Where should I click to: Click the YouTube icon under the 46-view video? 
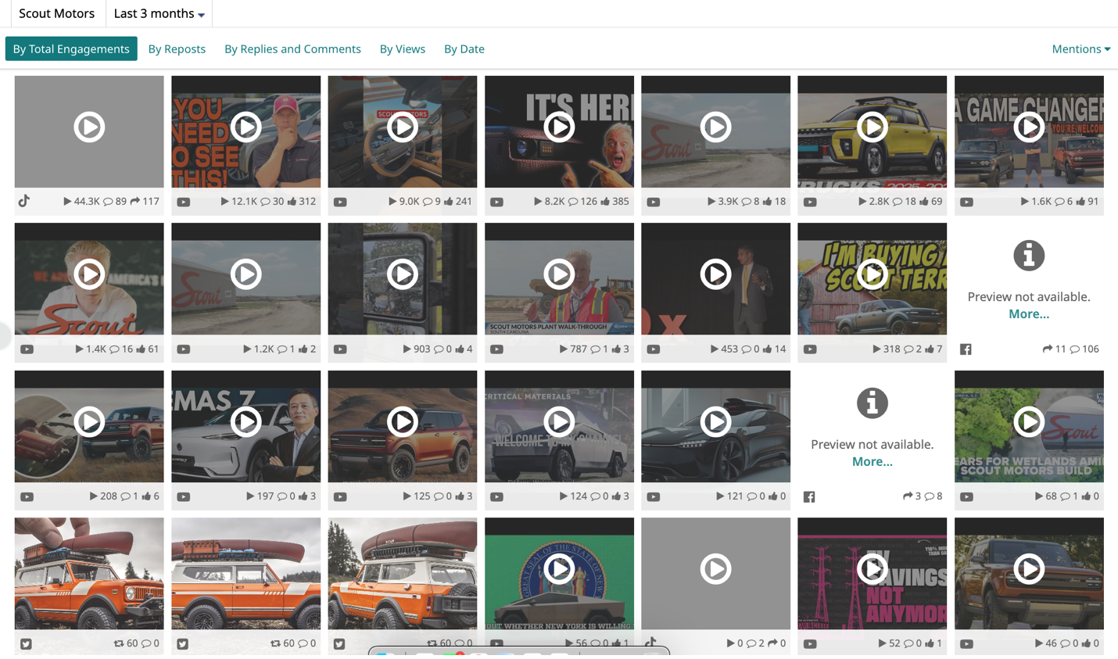tap(967, 644)
